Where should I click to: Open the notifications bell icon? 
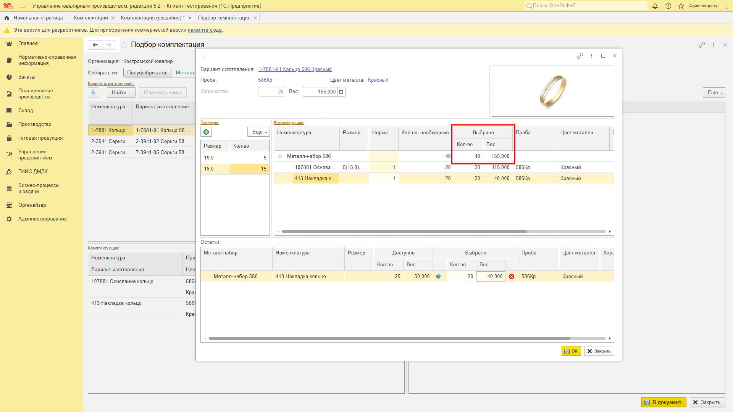click(x=655, y=6)
